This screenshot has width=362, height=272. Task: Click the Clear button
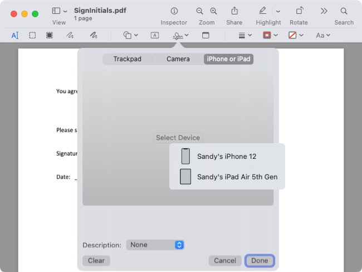pyautogui.click(x=96, y=261)
